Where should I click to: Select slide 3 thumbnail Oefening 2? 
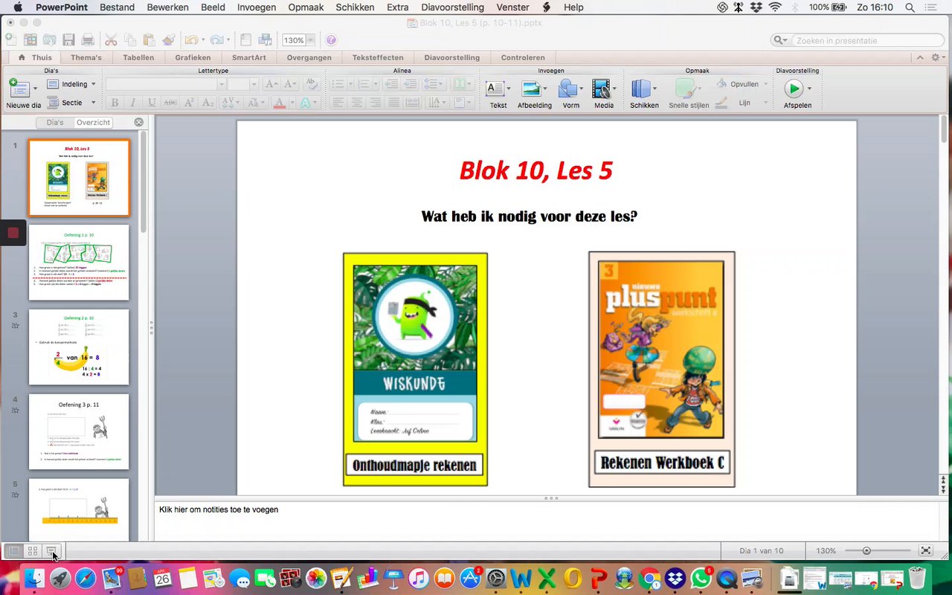[79, 347]
